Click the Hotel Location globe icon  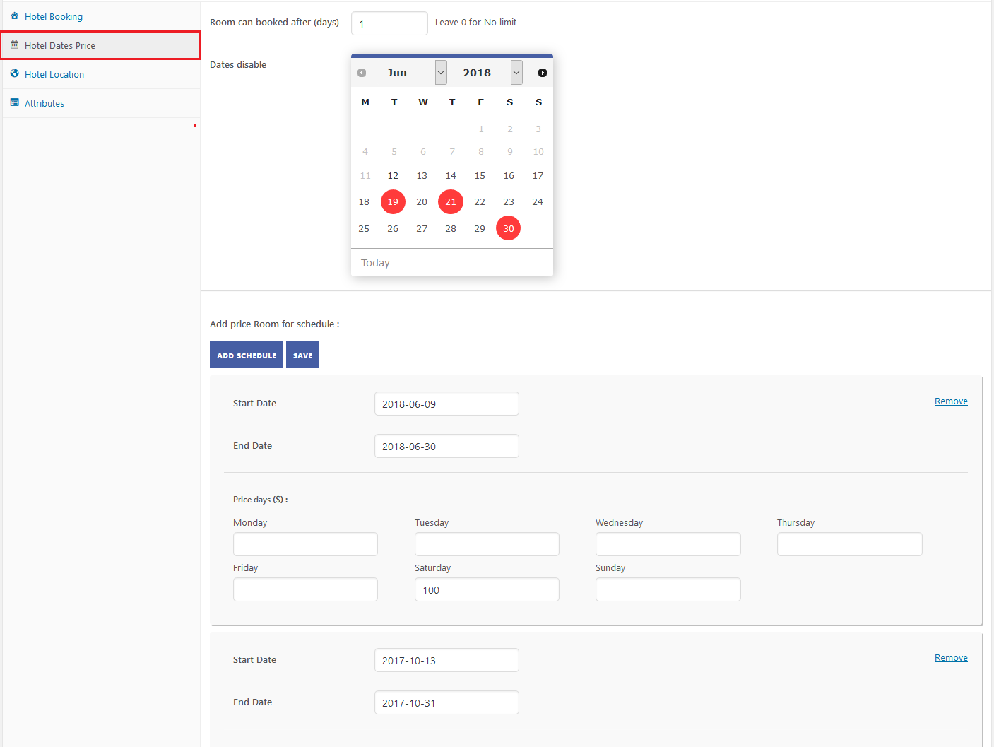[x=15, y=73]
